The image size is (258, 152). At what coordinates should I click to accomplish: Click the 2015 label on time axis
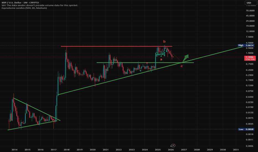click(x=27, y=150)
